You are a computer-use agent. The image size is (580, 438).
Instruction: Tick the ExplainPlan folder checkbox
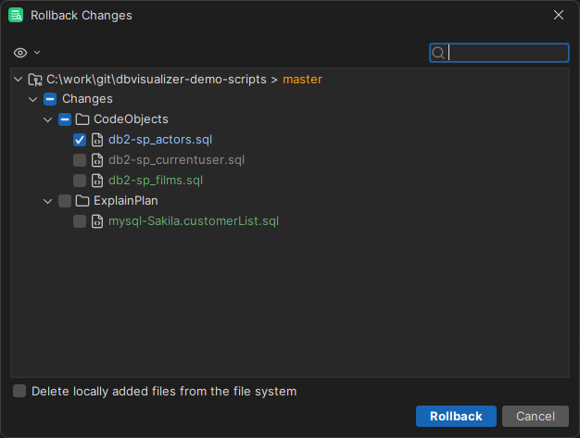point(64,200)
